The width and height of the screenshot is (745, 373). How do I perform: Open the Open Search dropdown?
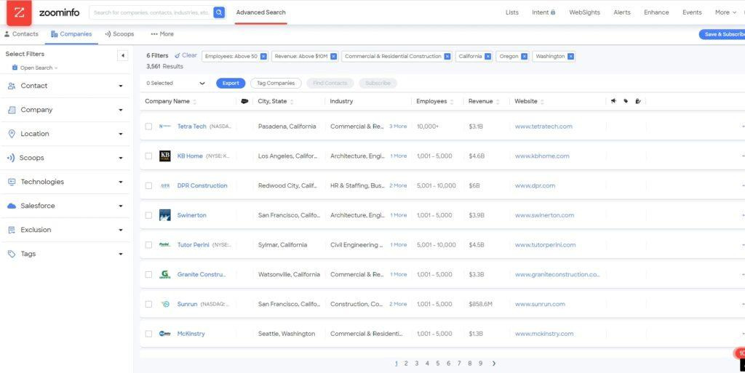click(x=35, y=68)
